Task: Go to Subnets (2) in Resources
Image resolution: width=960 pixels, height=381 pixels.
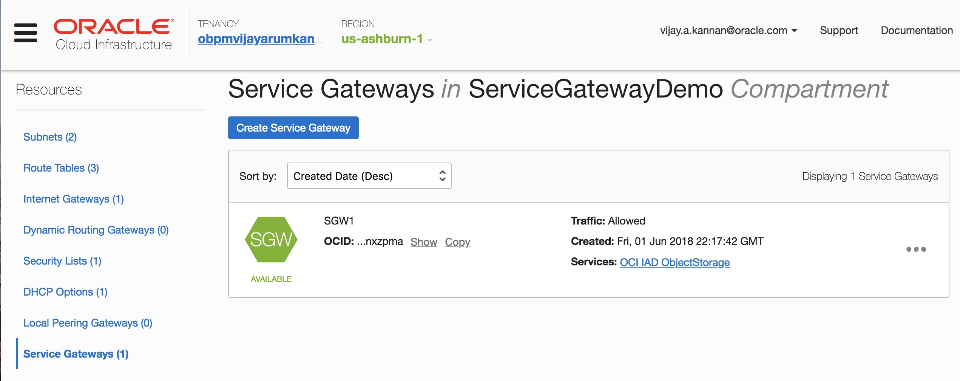Action: pos(50,137)
